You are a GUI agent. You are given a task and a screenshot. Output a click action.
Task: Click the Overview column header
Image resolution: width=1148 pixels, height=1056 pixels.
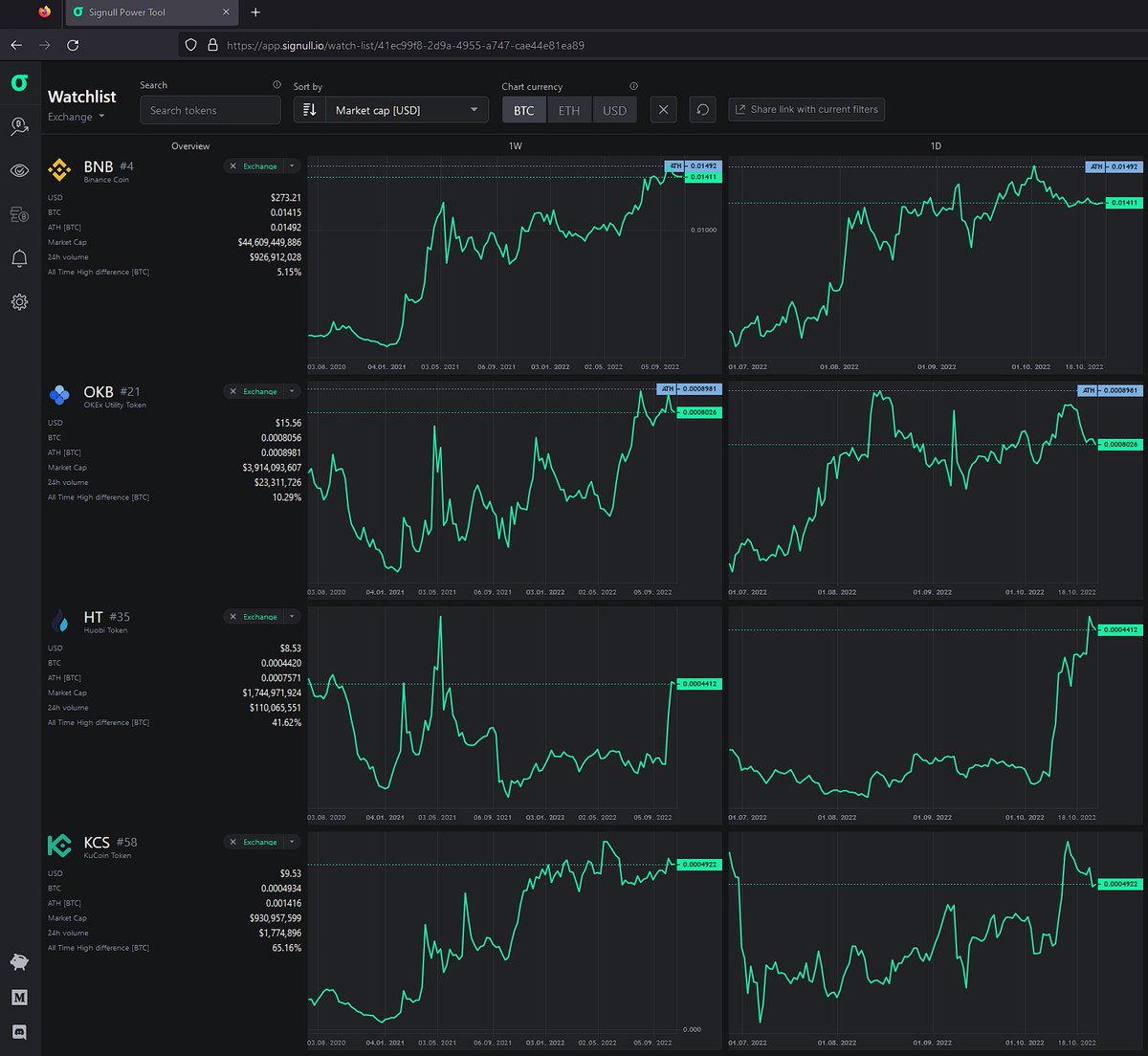click(190, 146)
